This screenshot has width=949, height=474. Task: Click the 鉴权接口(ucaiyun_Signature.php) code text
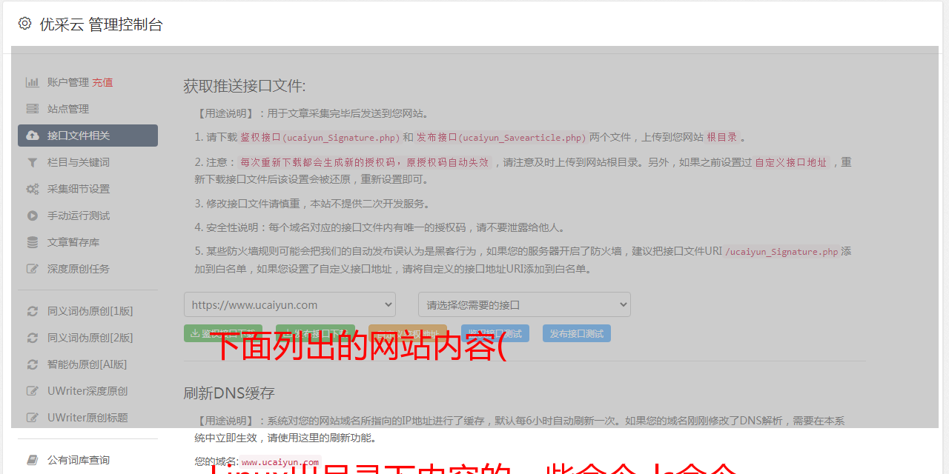[x=320, y=137]
